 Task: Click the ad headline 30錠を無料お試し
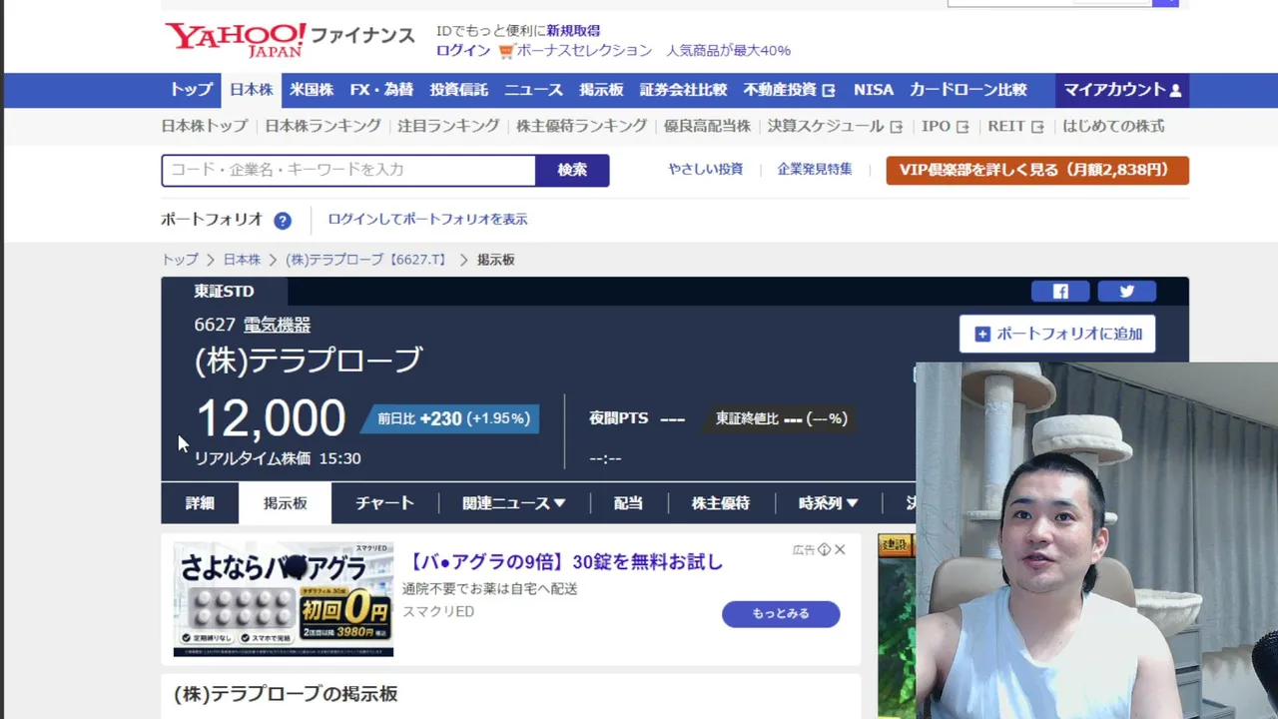[x=563, y=562]
